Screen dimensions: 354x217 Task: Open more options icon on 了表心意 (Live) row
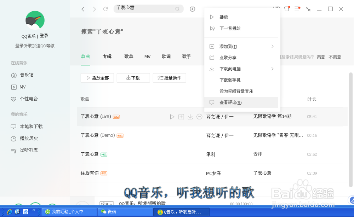[x=199, y=117]
